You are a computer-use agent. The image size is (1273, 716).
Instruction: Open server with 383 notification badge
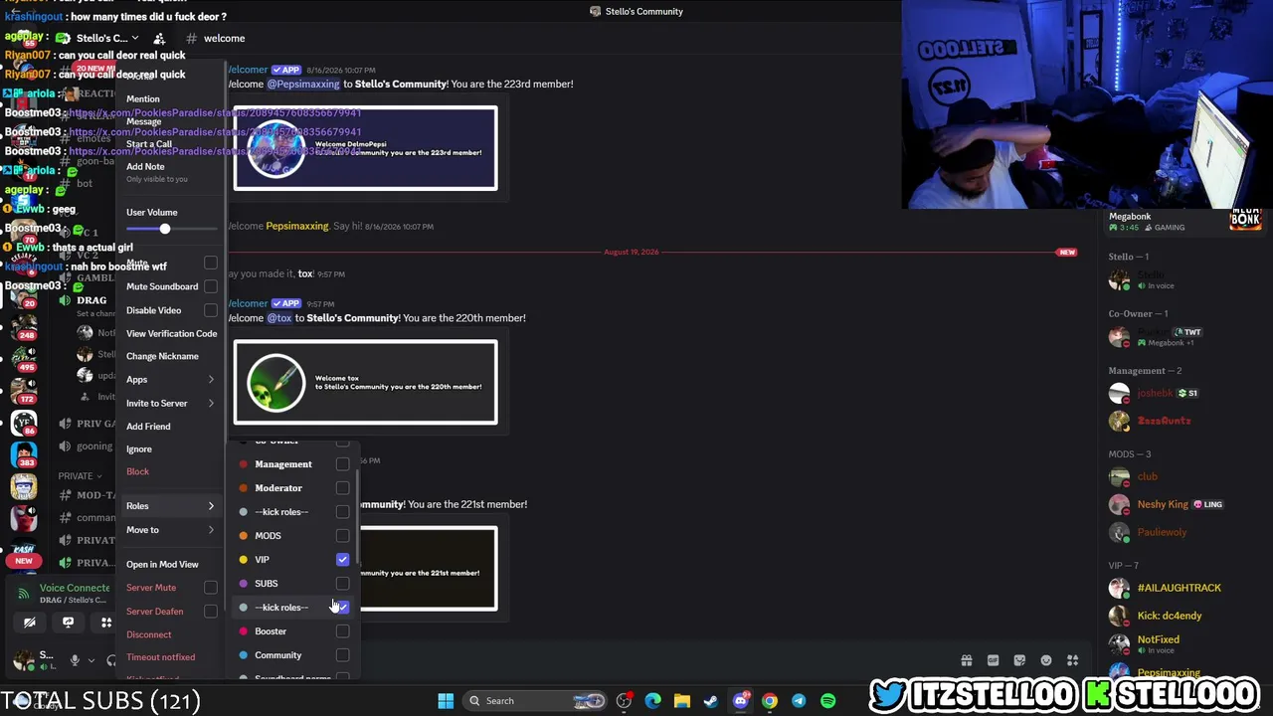(24, 456)
